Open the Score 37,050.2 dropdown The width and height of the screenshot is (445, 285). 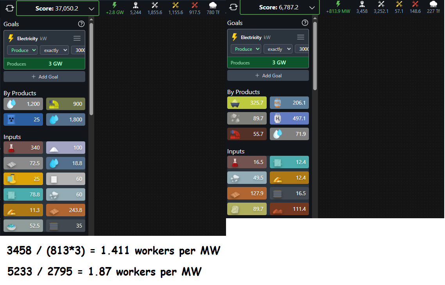pos(57,8)
